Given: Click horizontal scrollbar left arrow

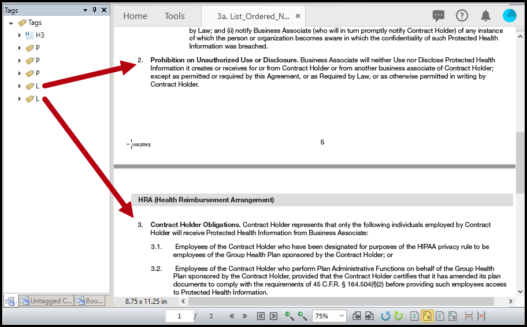Looking at the screenshot, I should point(183,301).
